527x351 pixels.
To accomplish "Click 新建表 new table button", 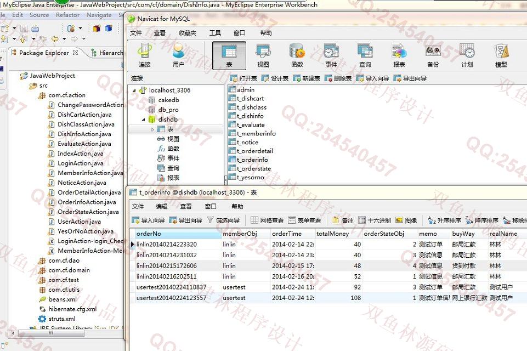I will point(307,78).
